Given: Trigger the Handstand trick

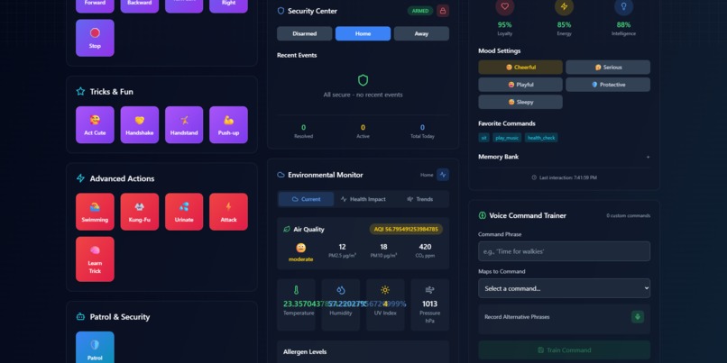Looking at the screenshot, I should click(184, 125).
